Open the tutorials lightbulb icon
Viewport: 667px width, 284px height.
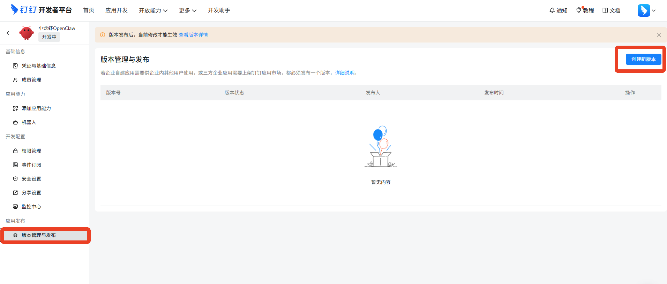pos(579,10)
